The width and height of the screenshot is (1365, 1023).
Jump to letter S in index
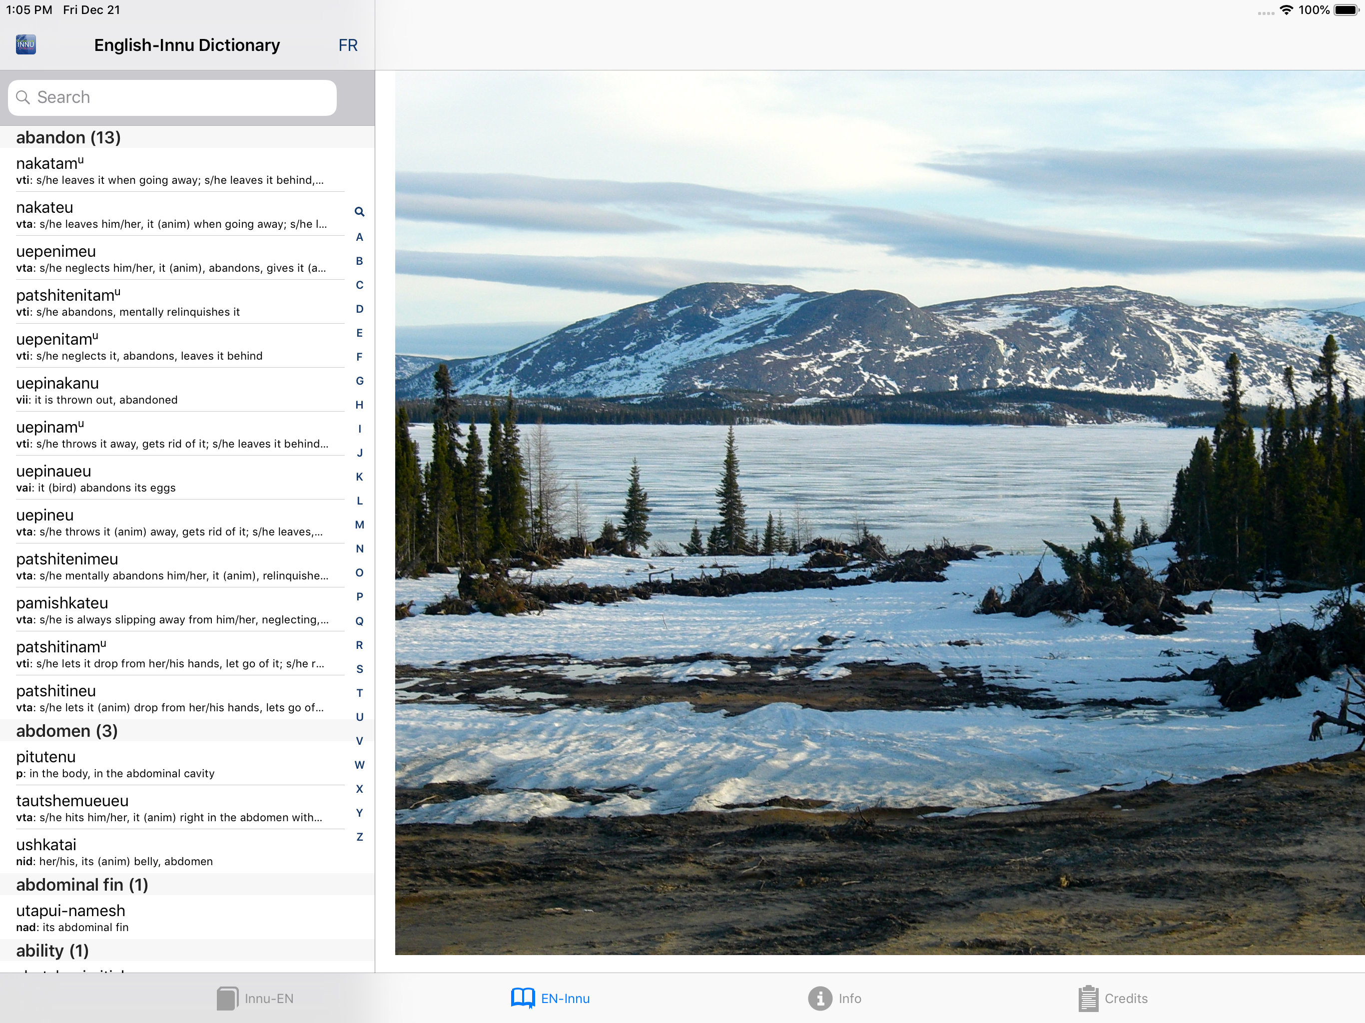tap(359, 669)
